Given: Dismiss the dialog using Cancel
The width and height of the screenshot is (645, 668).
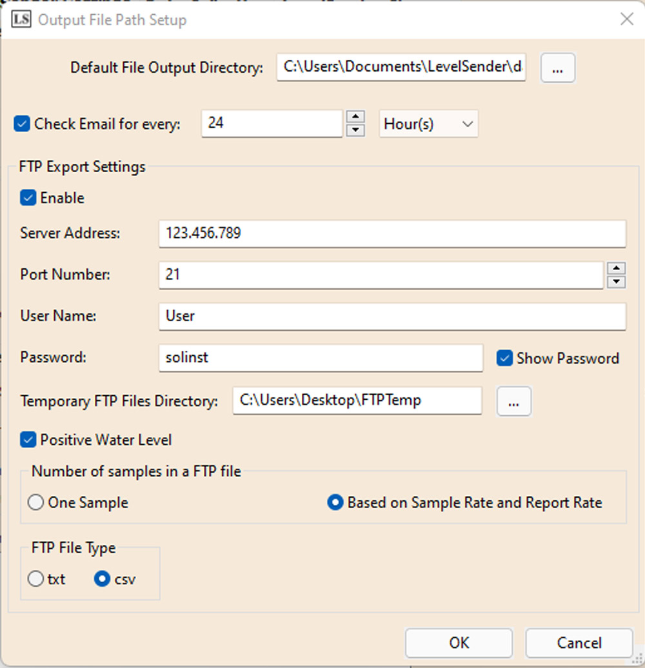Looking at the screenshot, I should point(579,642).
